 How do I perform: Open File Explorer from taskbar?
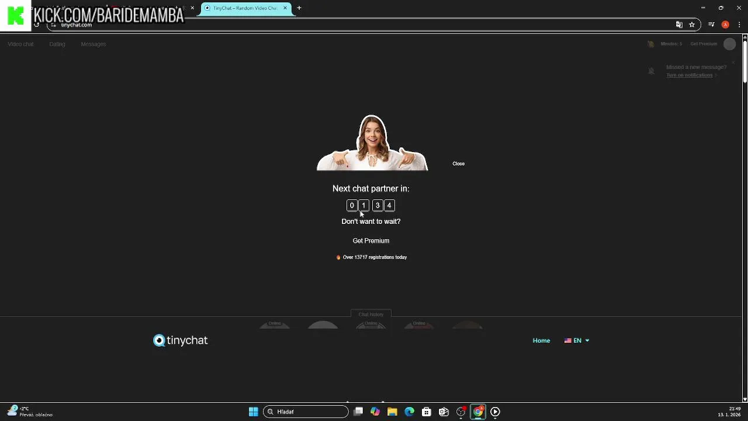point(392,412)
